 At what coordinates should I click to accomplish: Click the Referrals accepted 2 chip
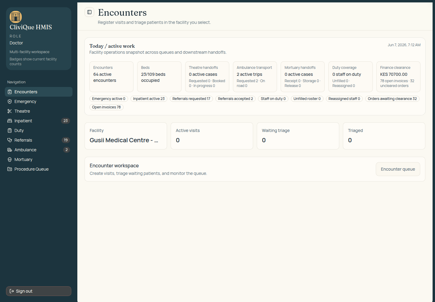coord(236,99)
